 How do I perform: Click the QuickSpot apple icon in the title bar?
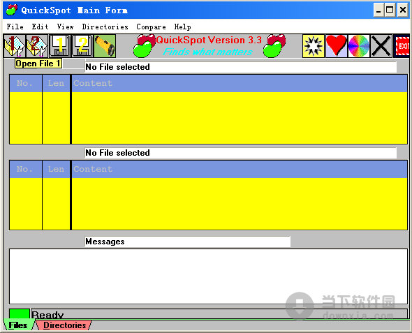(12, 10)
